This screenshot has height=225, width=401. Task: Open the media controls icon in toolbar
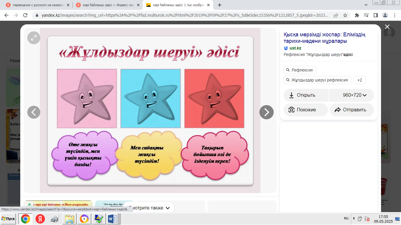[x=366, y=15]
